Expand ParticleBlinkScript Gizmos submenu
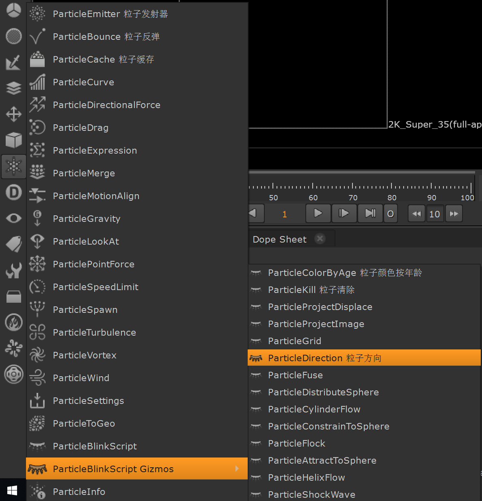This screenshot has width=482, height=501. (137, 469)
